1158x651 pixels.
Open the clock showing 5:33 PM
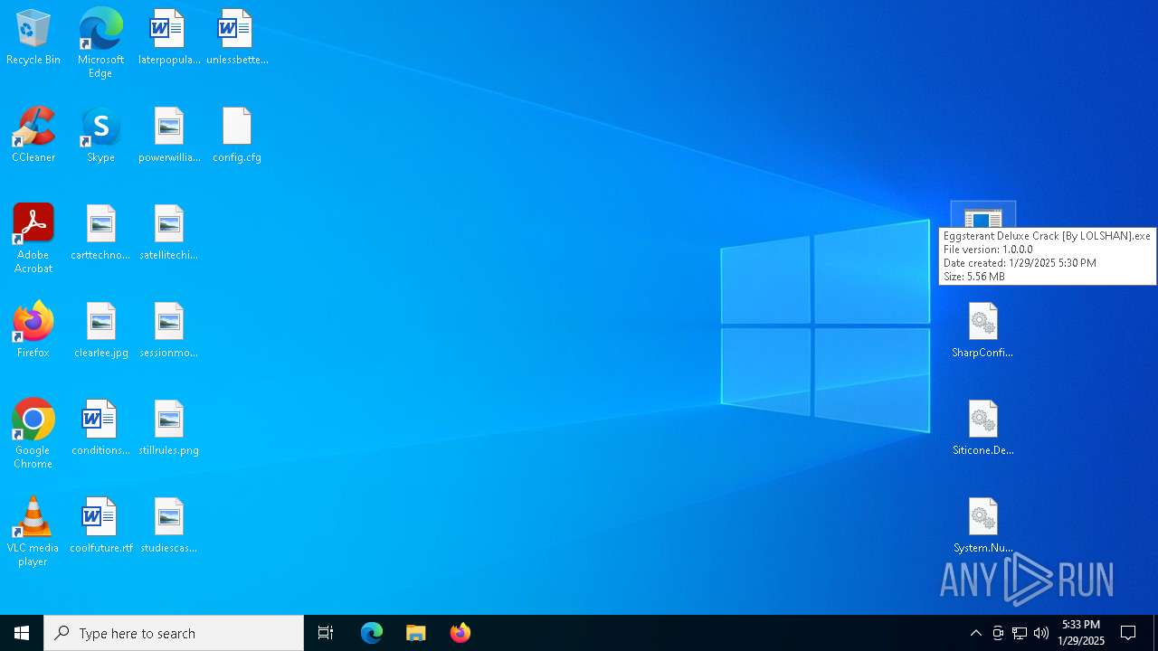1081,633
